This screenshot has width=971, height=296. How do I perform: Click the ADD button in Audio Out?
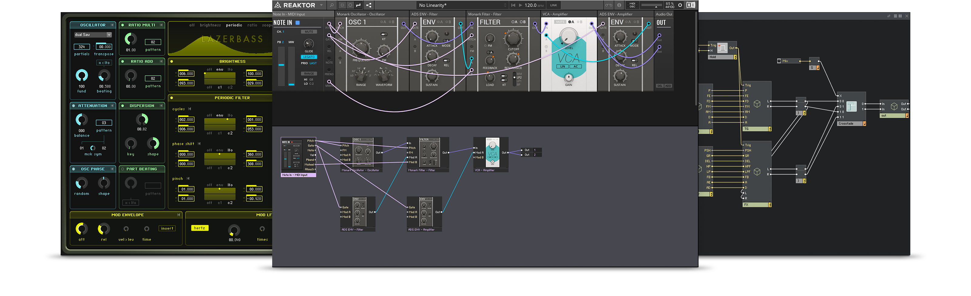668,86
